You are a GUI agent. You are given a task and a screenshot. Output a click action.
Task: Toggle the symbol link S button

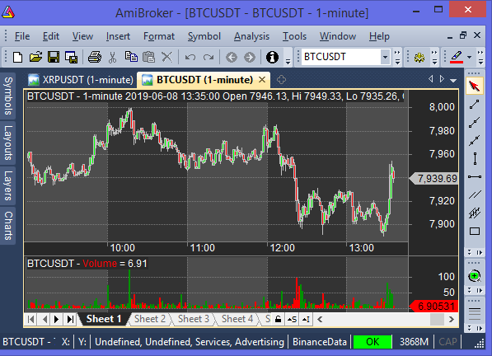click(292, 319)
